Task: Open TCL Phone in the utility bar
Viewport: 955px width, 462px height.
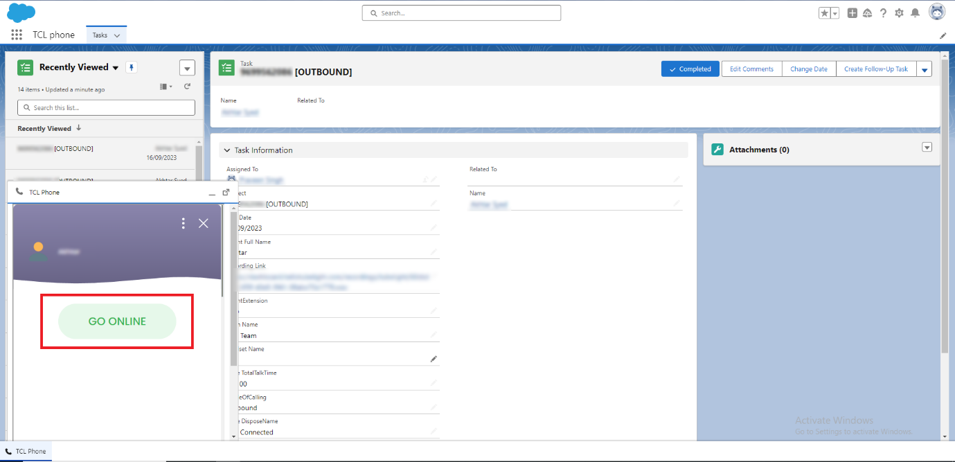Action: 26,452
